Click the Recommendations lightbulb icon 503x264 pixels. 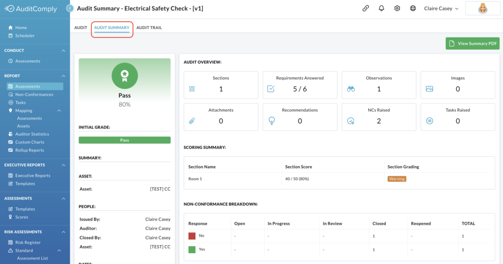coord(271,121)
